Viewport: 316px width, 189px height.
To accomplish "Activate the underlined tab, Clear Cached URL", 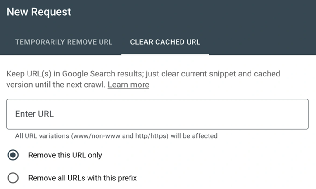I will [165, 42].
